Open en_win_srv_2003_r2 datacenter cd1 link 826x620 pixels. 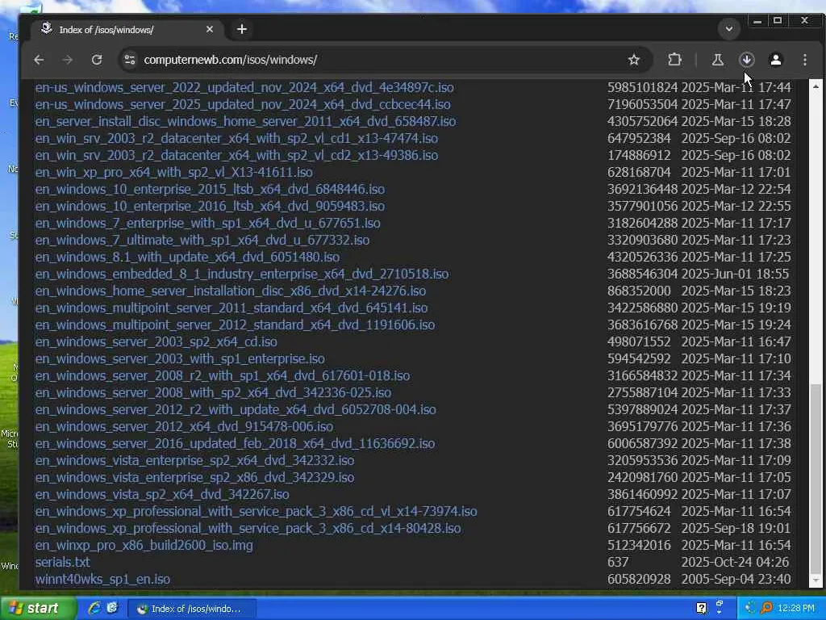pyautogui.click(x=236, y=138)
